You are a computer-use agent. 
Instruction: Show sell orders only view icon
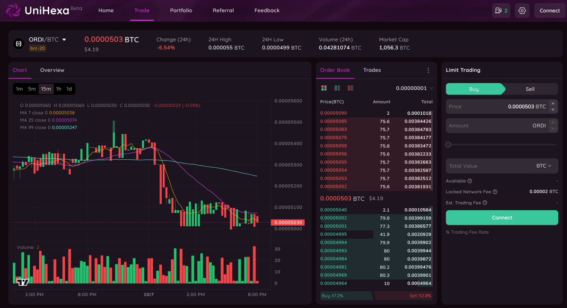tap(350, 88)
